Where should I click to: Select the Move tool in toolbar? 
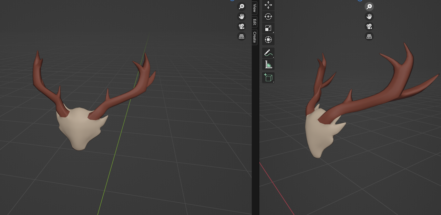click(x=268, y=5)
